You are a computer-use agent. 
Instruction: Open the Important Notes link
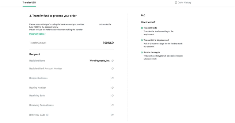36,34
